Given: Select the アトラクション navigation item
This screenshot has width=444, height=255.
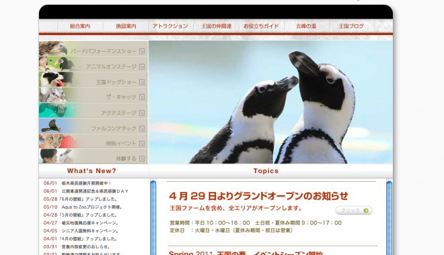Looking at the screenshot, I should 170,26.
